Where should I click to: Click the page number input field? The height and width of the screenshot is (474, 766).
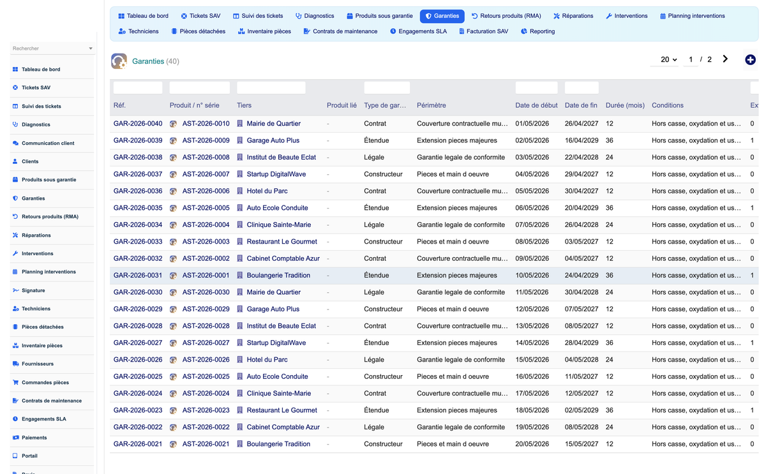690,59
